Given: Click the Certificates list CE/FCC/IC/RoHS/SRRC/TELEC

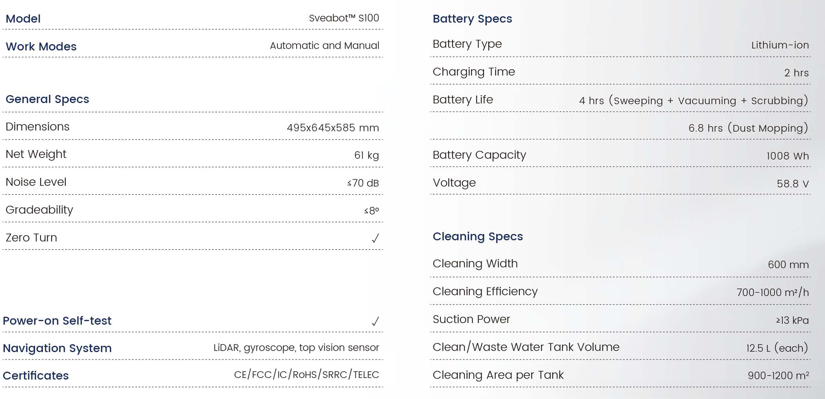Looking at the screenshot, I should (306, 374).
